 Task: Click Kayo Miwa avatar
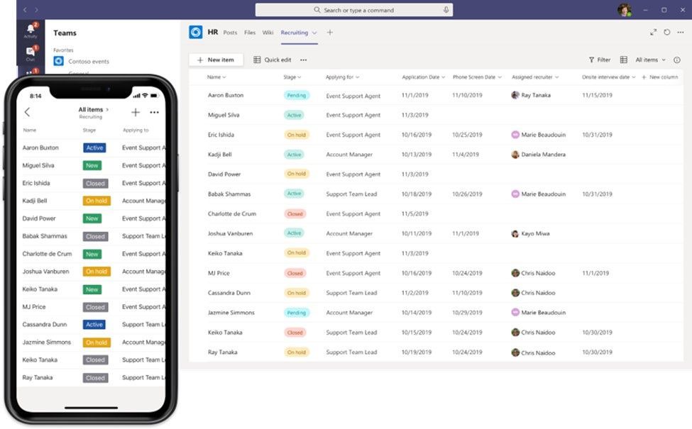[515, 234]
